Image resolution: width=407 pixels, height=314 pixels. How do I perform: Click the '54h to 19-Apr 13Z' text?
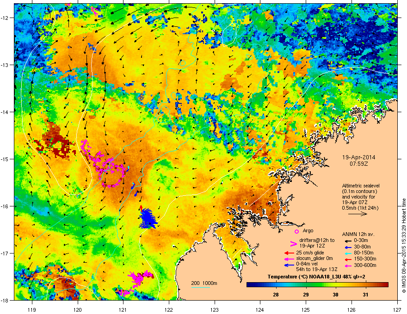click(317, 269)
